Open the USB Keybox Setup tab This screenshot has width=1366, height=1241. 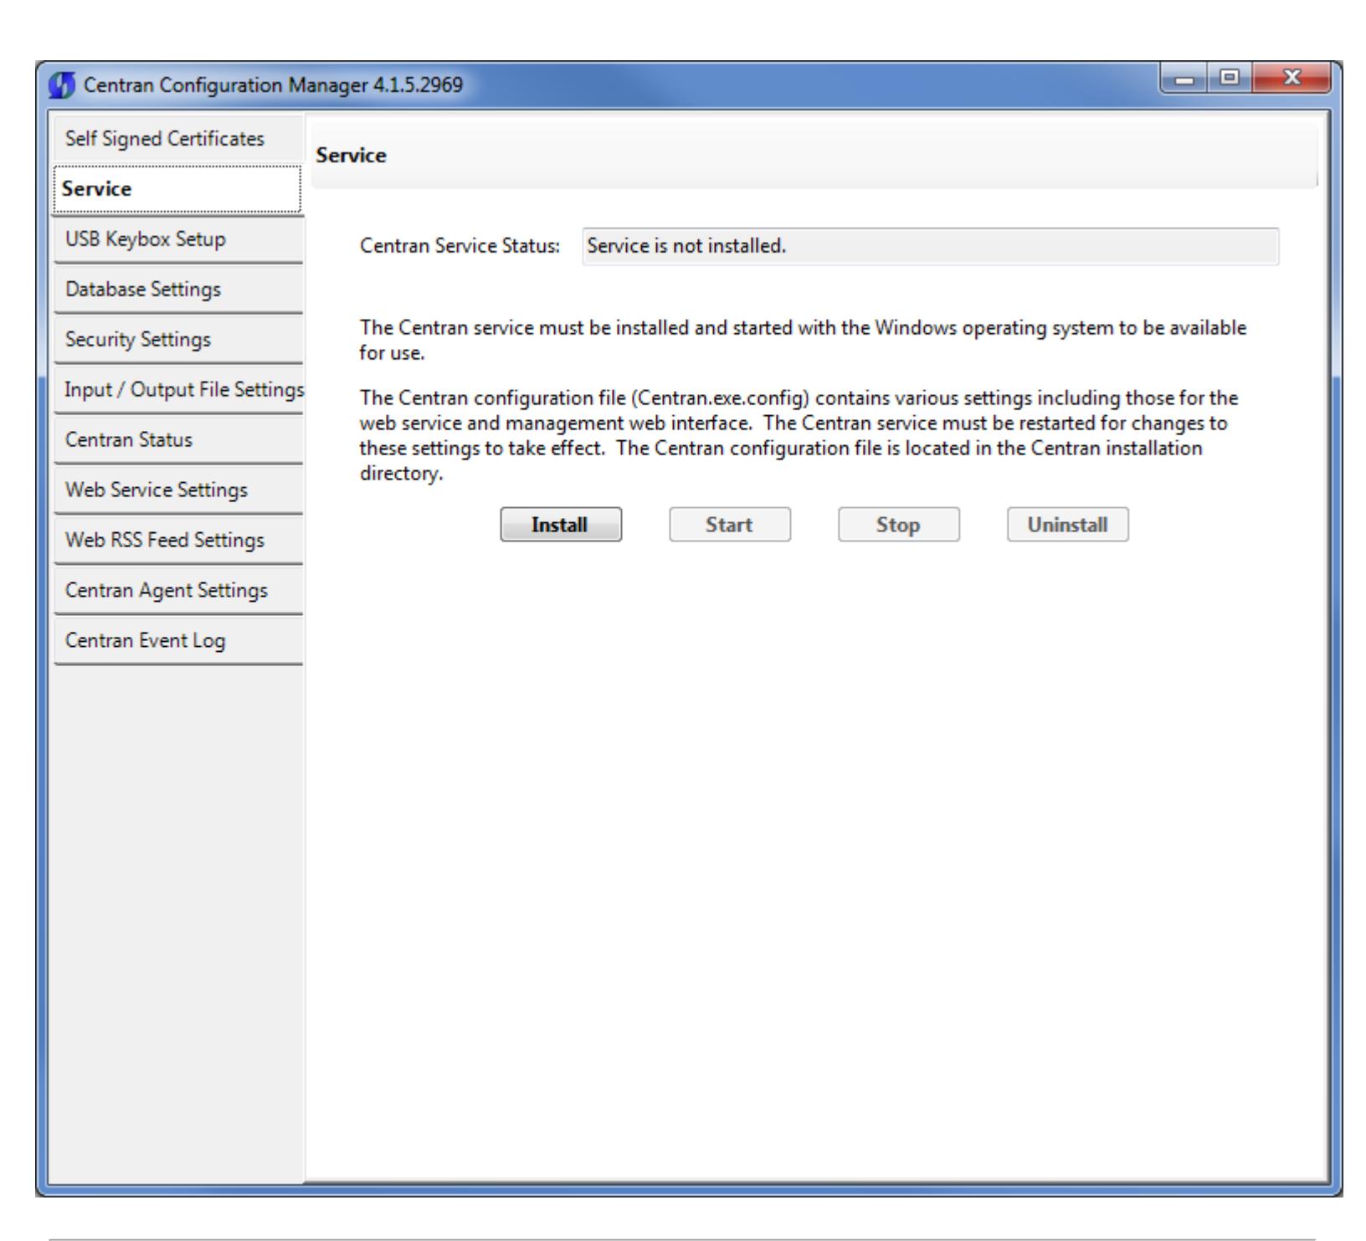[177, 239]
